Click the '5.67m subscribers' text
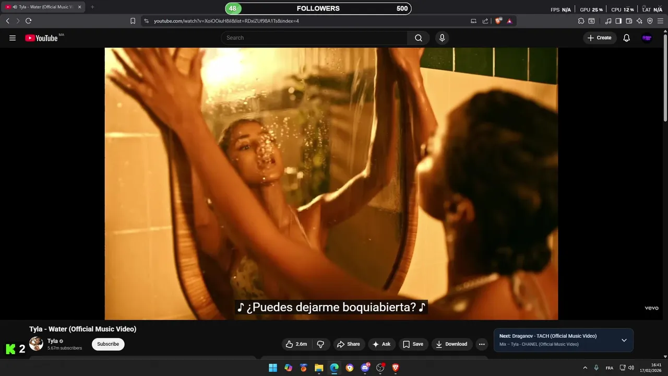This screenshot has width=668, height=376. click(65, 348)
